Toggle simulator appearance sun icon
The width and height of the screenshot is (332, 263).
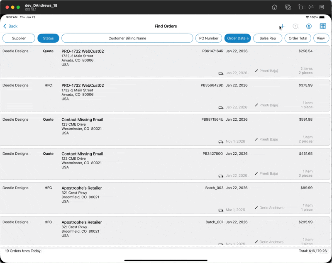coord(311,7)
